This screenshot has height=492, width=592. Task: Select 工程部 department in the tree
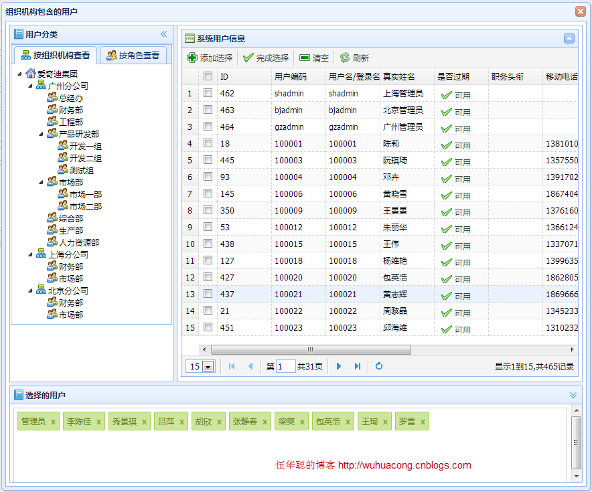coord(70,122)
